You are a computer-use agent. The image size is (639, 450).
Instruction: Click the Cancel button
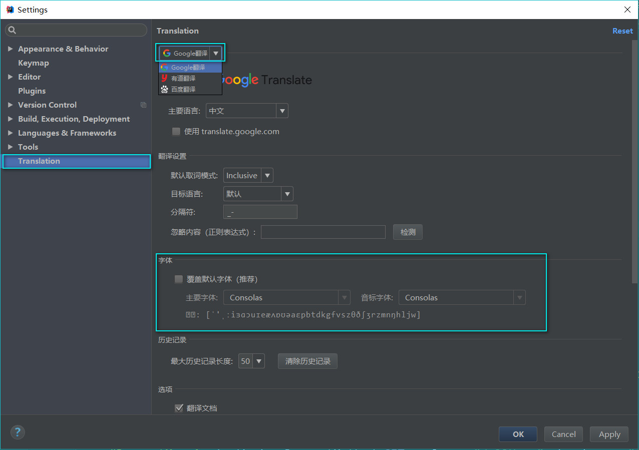(564, 434)
